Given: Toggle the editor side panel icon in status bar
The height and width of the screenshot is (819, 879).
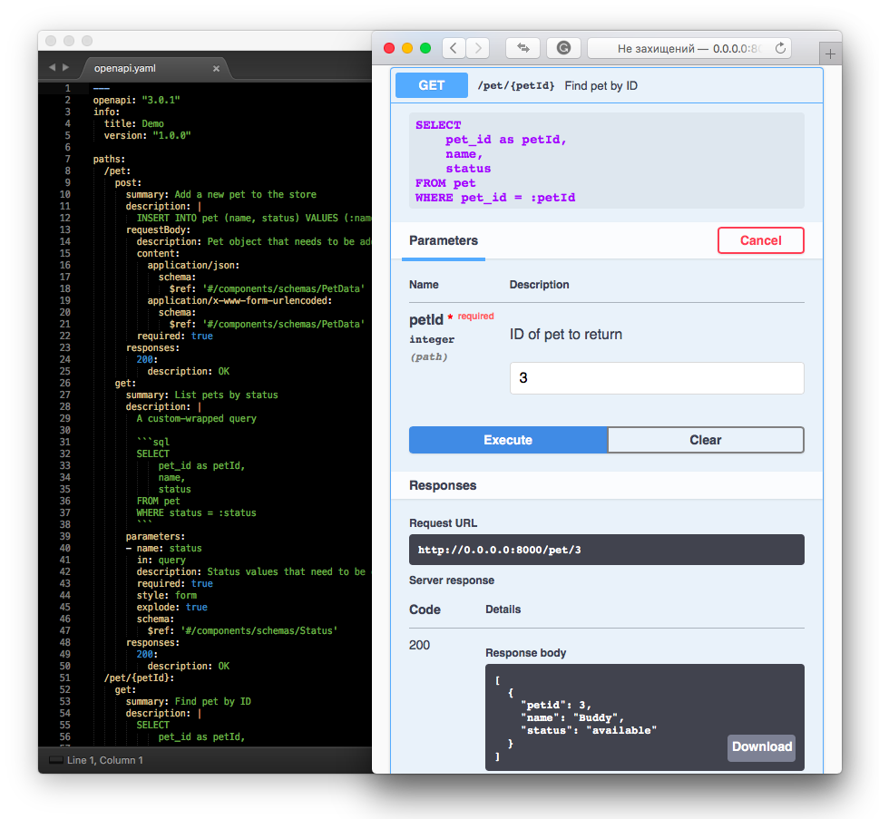Looking at the screenshot, I should tap(55, 760).
